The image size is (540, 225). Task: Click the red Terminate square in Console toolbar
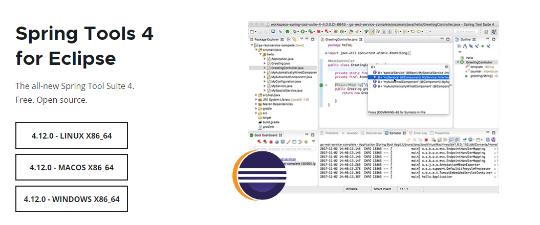point(426,140)
